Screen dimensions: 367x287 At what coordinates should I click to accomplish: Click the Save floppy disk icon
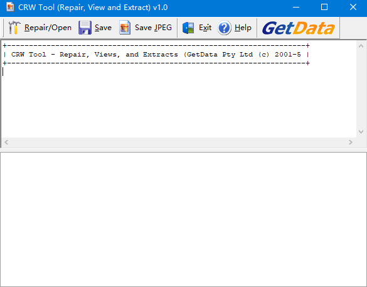click(x=85, y=28)
